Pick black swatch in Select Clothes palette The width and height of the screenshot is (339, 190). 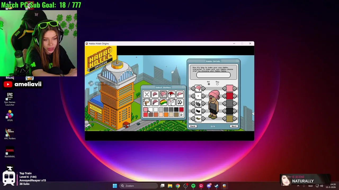[x=176, y=110]
